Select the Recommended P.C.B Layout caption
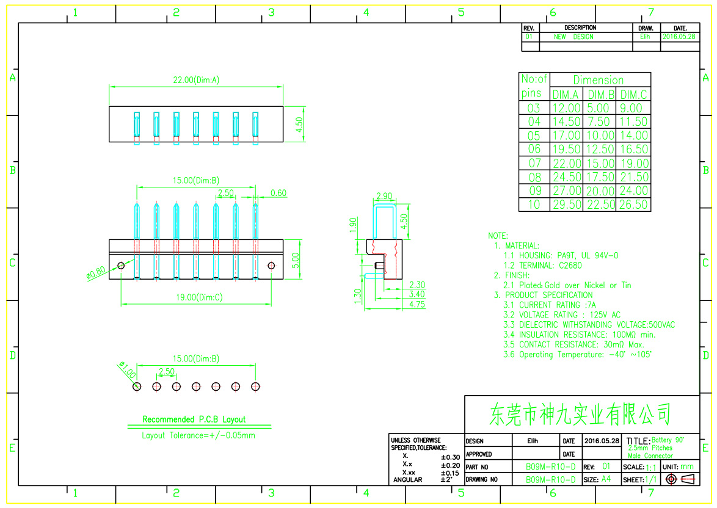 (x=194, y=419)
